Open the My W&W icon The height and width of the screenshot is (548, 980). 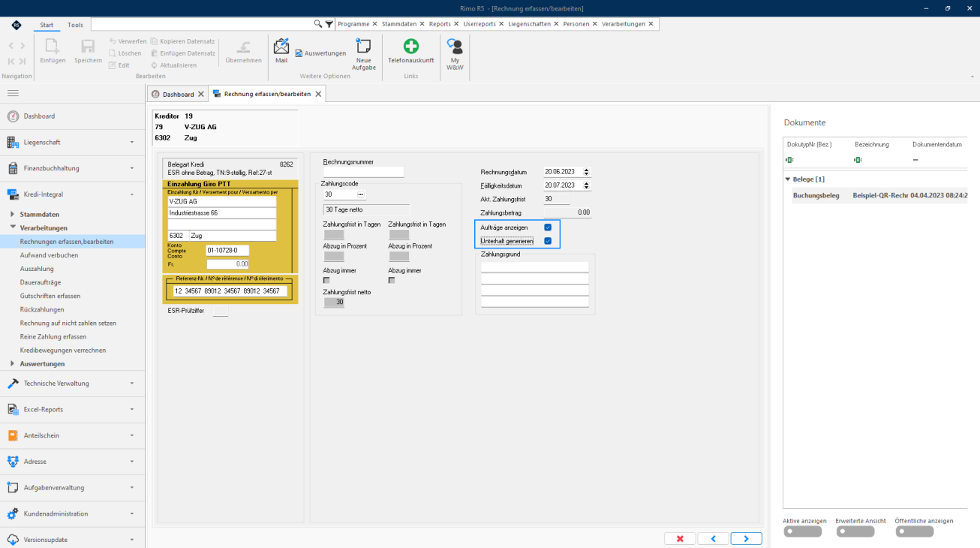[455, 47]
